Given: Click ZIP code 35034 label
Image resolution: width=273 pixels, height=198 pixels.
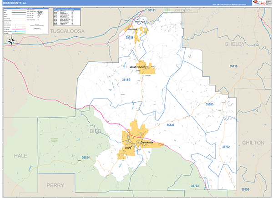Looking at the screenshot, I should pyautogui.click(x=86, y=158).
